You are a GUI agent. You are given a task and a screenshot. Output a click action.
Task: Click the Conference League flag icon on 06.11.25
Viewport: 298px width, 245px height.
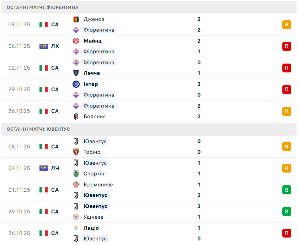click(x=43, y=46)
